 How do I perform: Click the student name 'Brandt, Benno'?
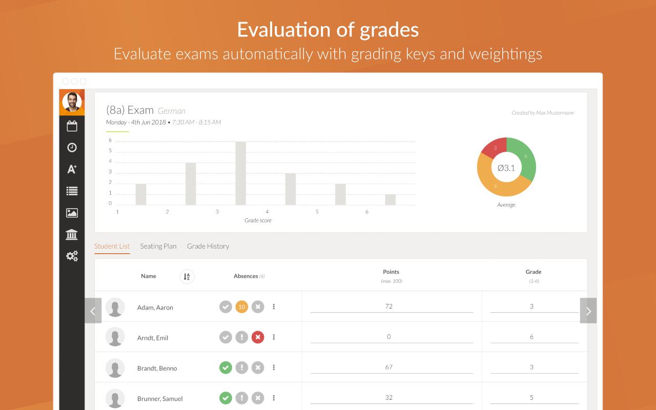pos(157,368)
